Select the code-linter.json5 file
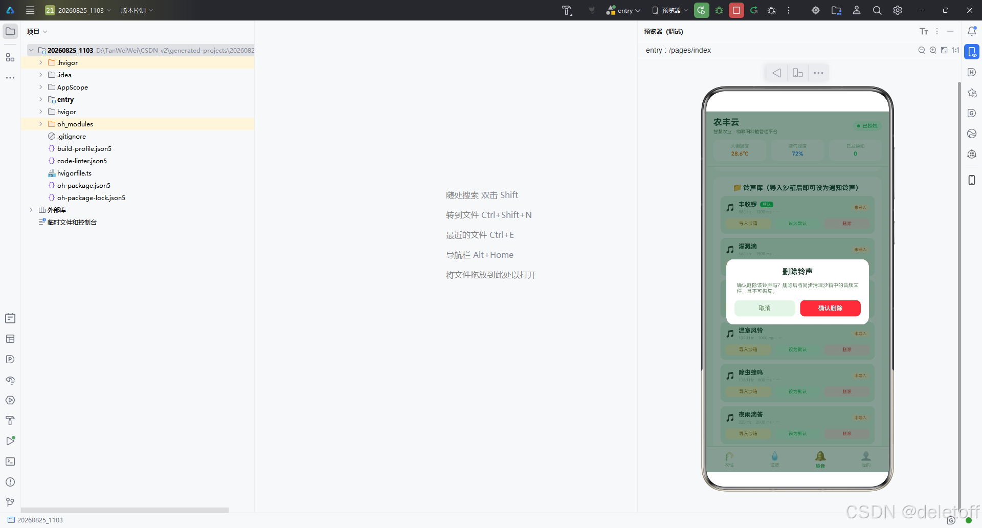 (82, 161)
